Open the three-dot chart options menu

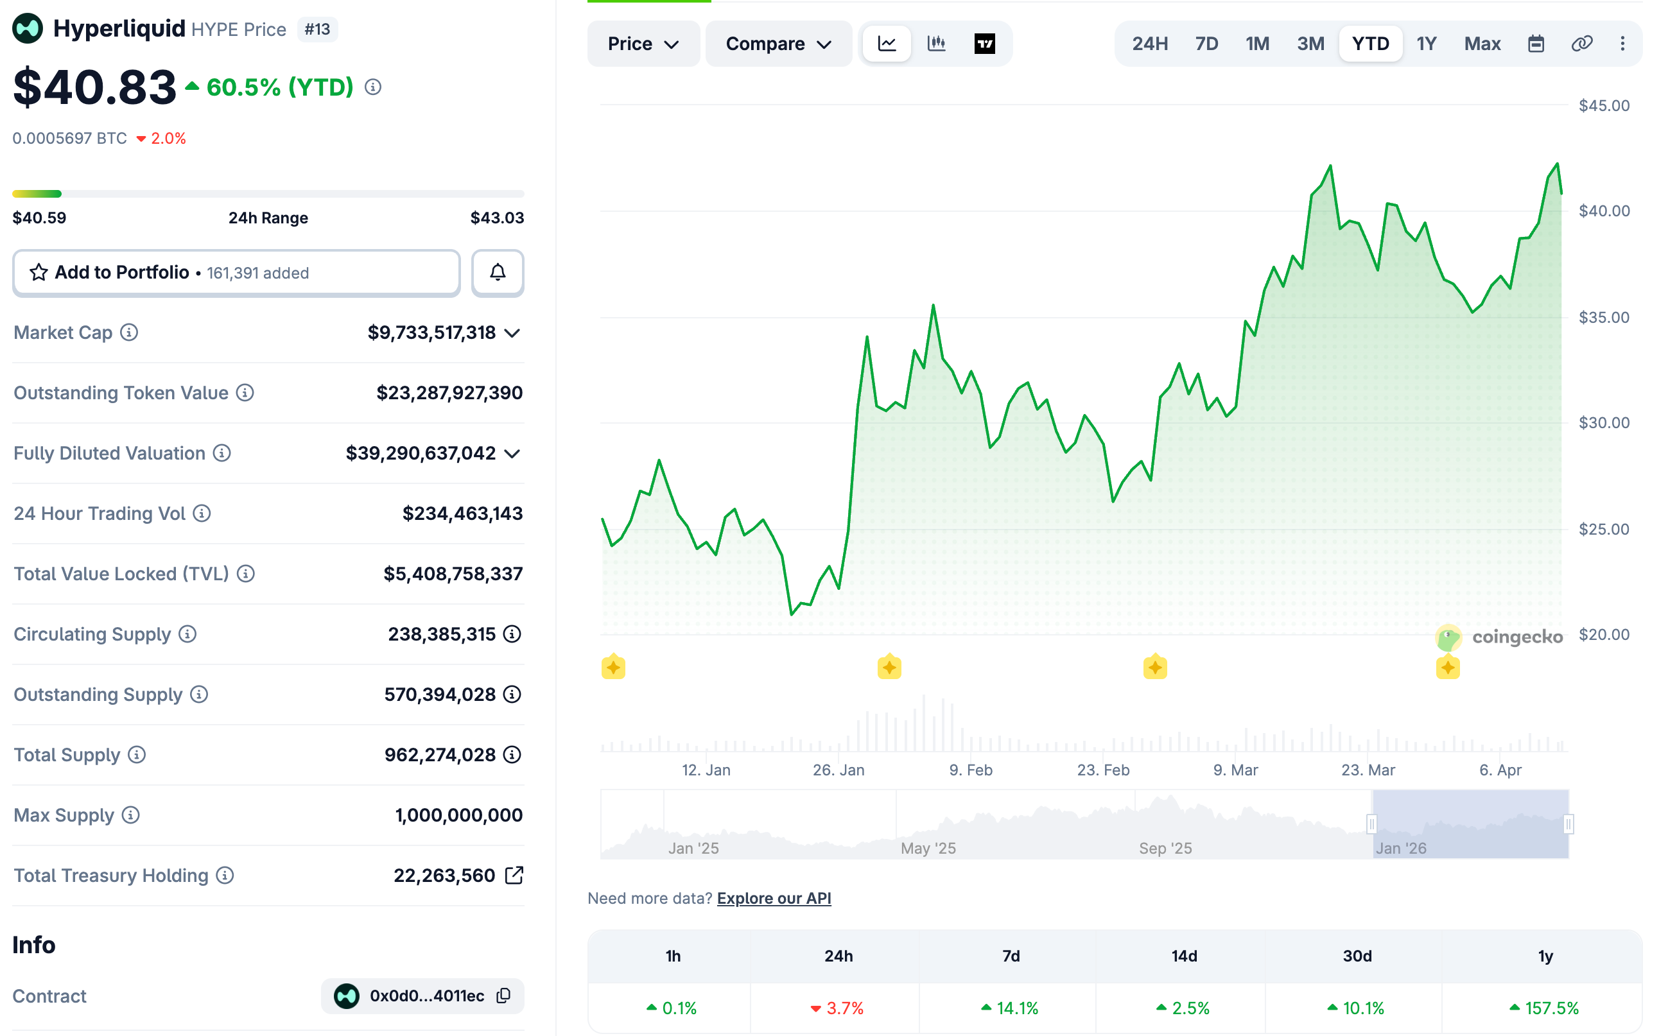point(1622,44)
